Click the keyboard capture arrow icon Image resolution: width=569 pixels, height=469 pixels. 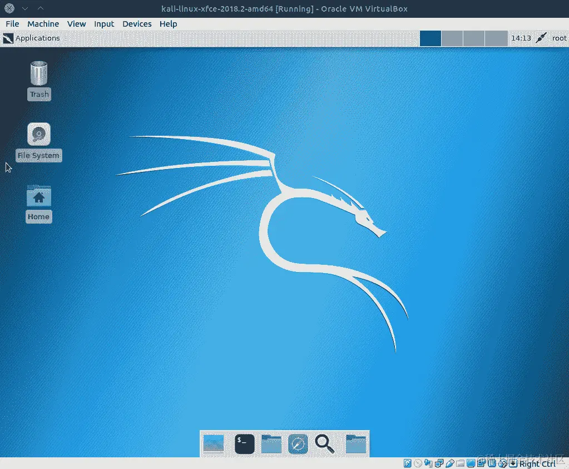513,463
